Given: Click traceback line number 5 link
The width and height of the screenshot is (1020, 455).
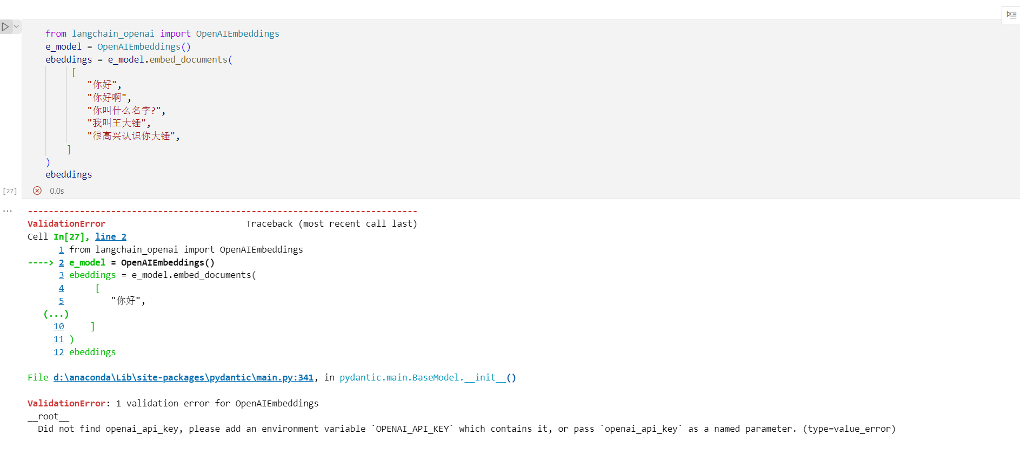Looking at the screenshot, I should pos(61,301).
